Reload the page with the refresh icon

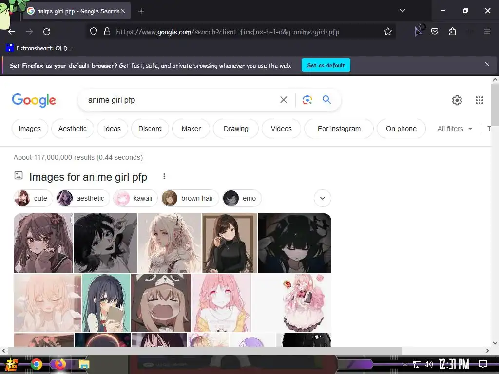(x=47, y=32)
